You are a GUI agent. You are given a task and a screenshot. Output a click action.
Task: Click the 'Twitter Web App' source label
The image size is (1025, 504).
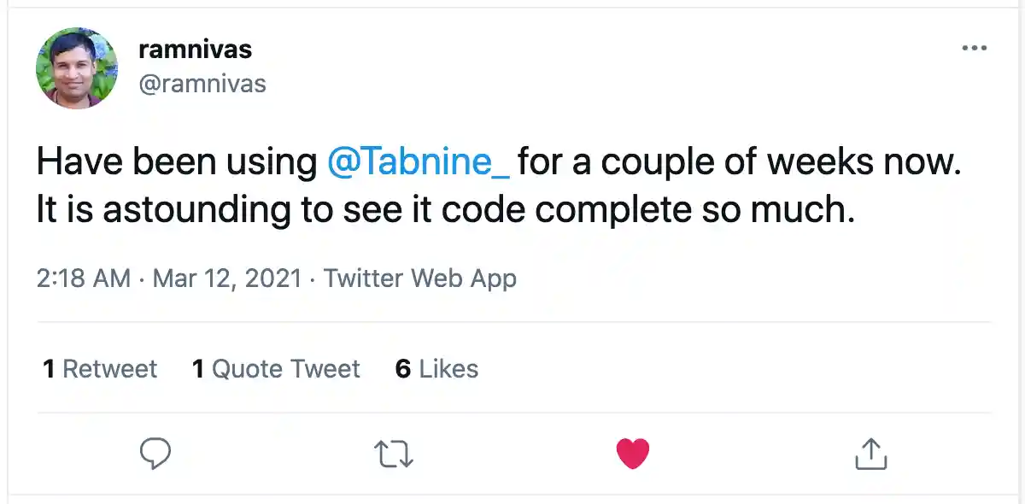(419, 278)
